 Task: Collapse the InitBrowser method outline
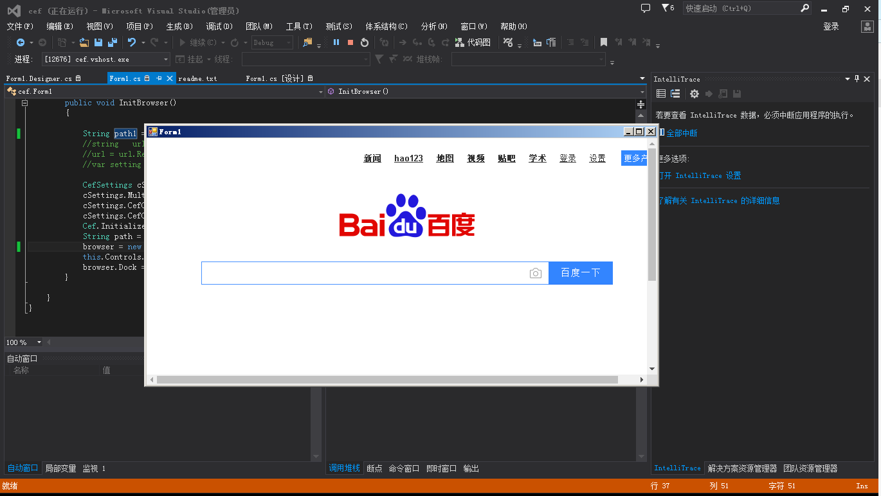coord(24,103)
